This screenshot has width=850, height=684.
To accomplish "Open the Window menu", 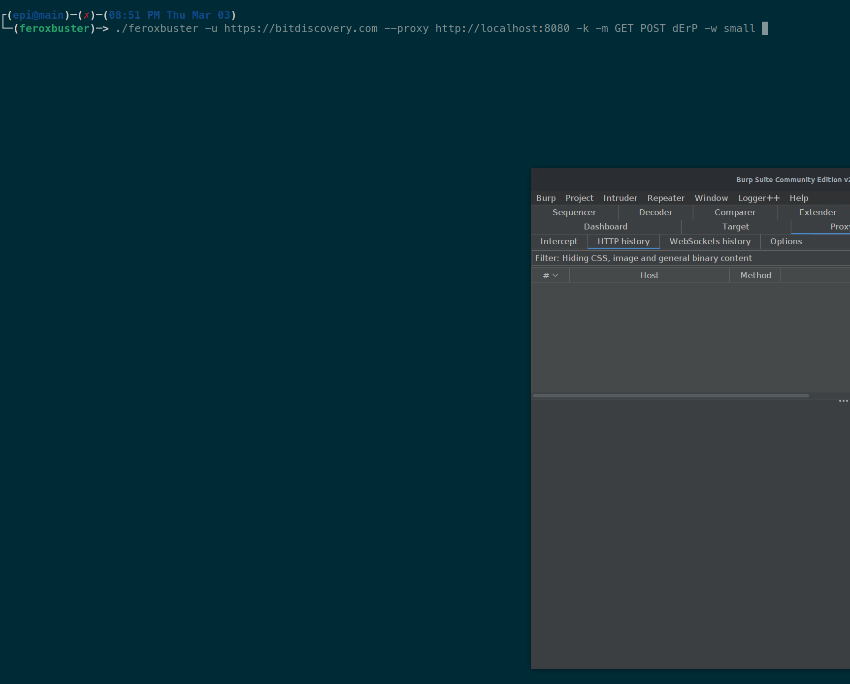I will point(711,198).
